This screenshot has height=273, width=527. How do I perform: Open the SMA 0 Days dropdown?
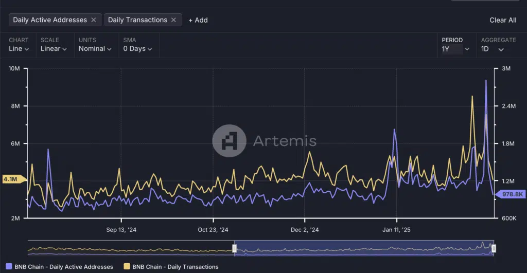coord(138,49)
